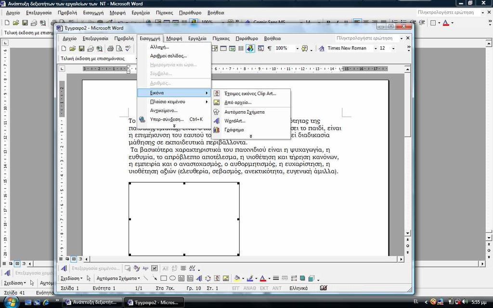Click the Open folder icon in Έγγραφο2 toolbar
The image size is (493, 308).
pos(73,49)
